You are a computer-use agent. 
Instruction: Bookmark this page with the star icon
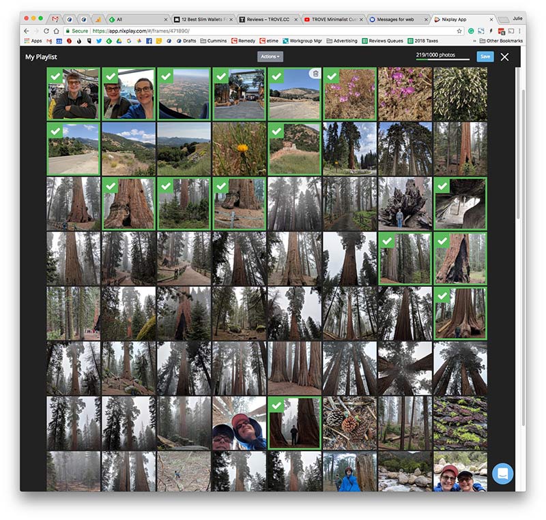459,31
